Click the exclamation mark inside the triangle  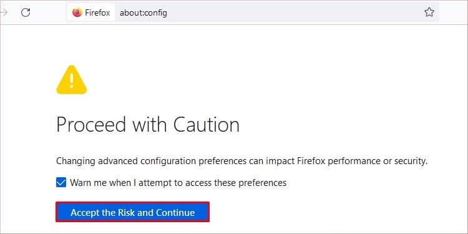(72, 80)
